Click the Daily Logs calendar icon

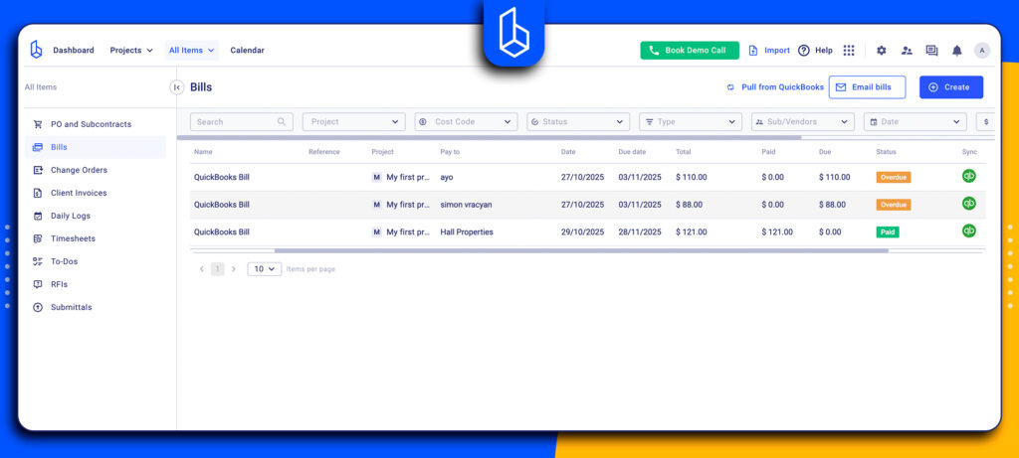[38, 216]
